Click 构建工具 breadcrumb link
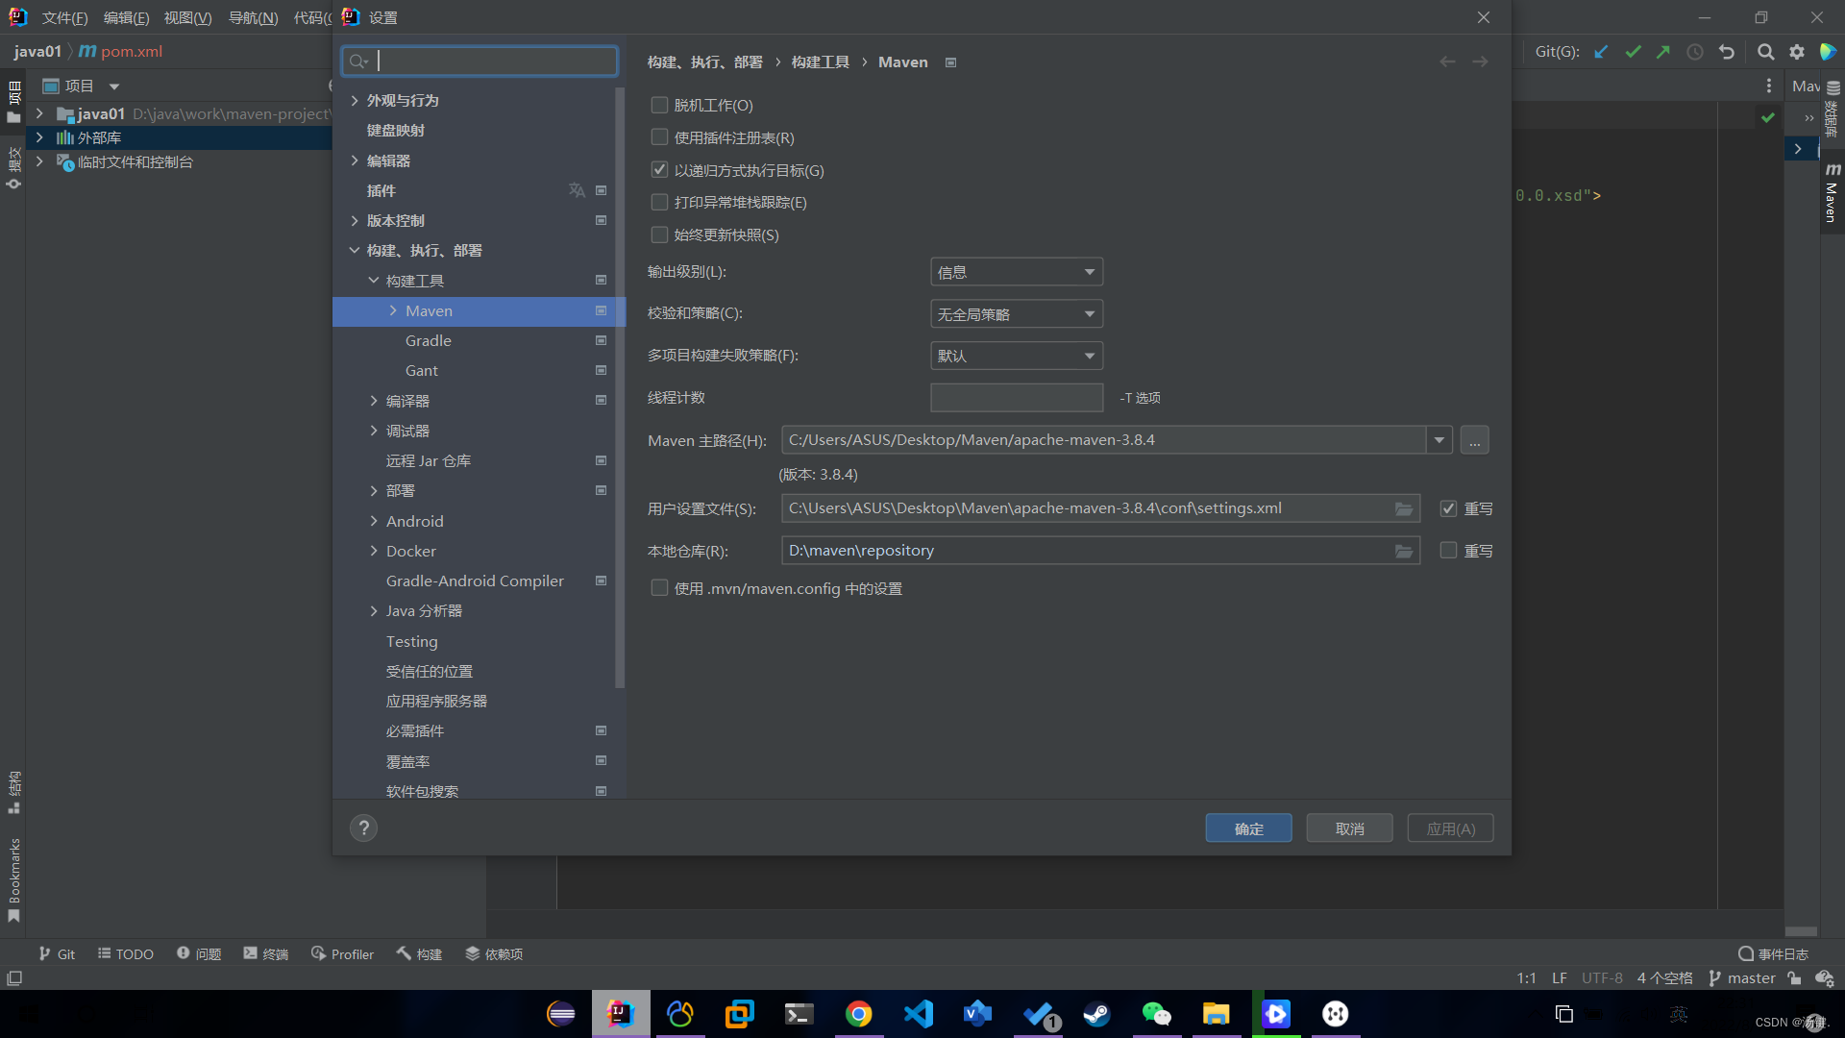The image size is (1845, 1038). click(x=820, y=62)
